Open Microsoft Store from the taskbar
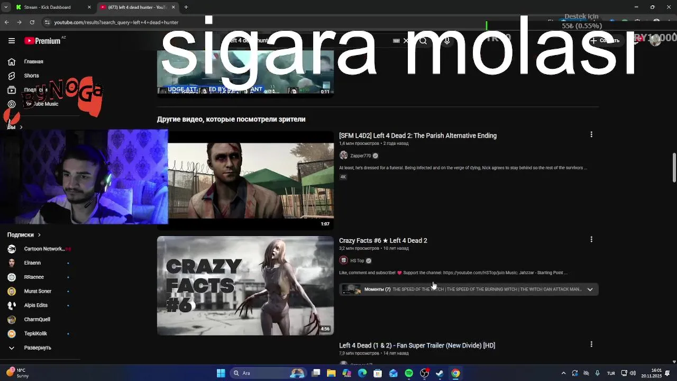Screen dimensions: 677x381 (378, 373)
